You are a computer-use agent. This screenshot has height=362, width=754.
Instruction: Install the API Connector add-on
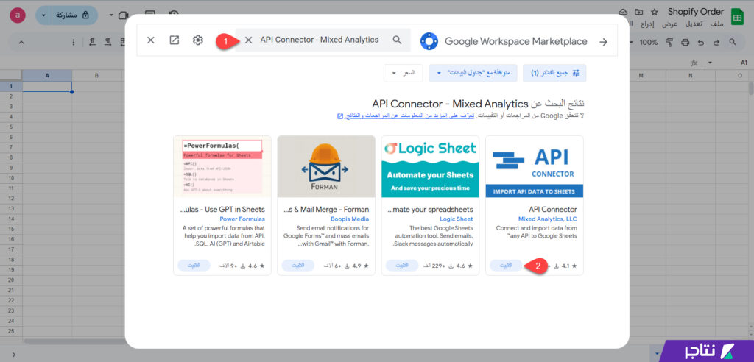[506, 266]
